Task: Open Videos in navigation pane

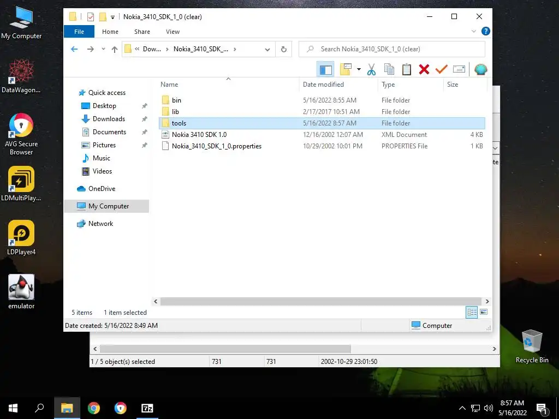Action: pos(102,171)
